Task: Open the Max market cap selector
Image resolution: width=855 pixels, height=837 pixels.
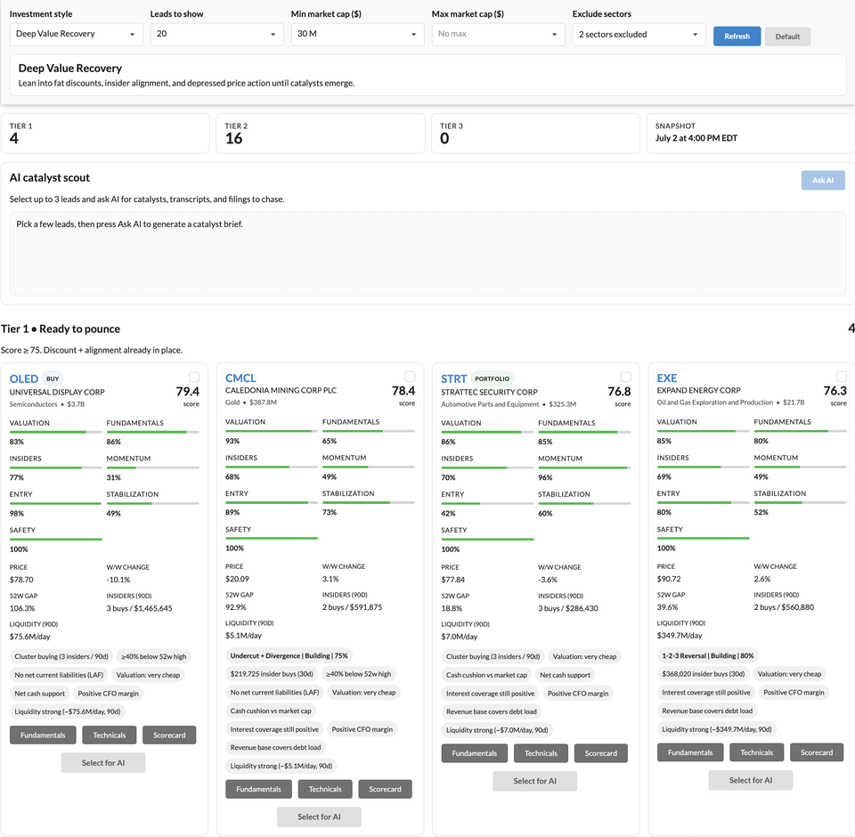Action: 499,35
